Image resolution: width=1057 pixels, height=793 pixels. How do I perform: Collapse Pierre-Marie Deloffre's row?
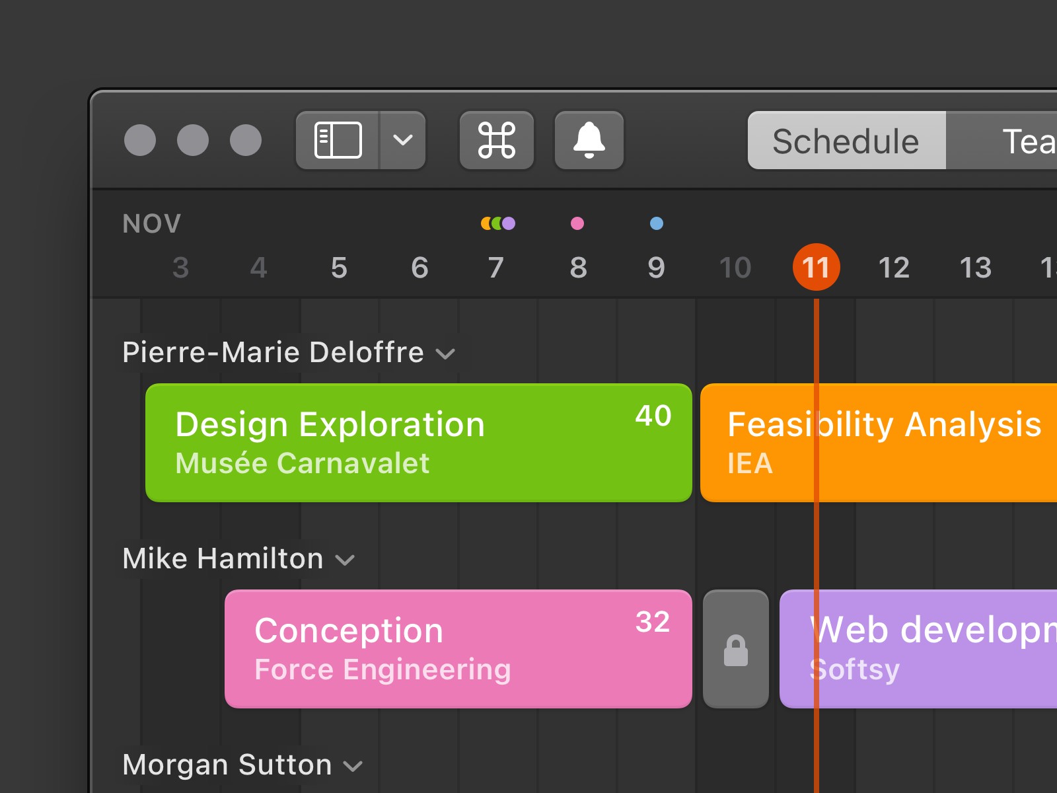coord(446,354)
